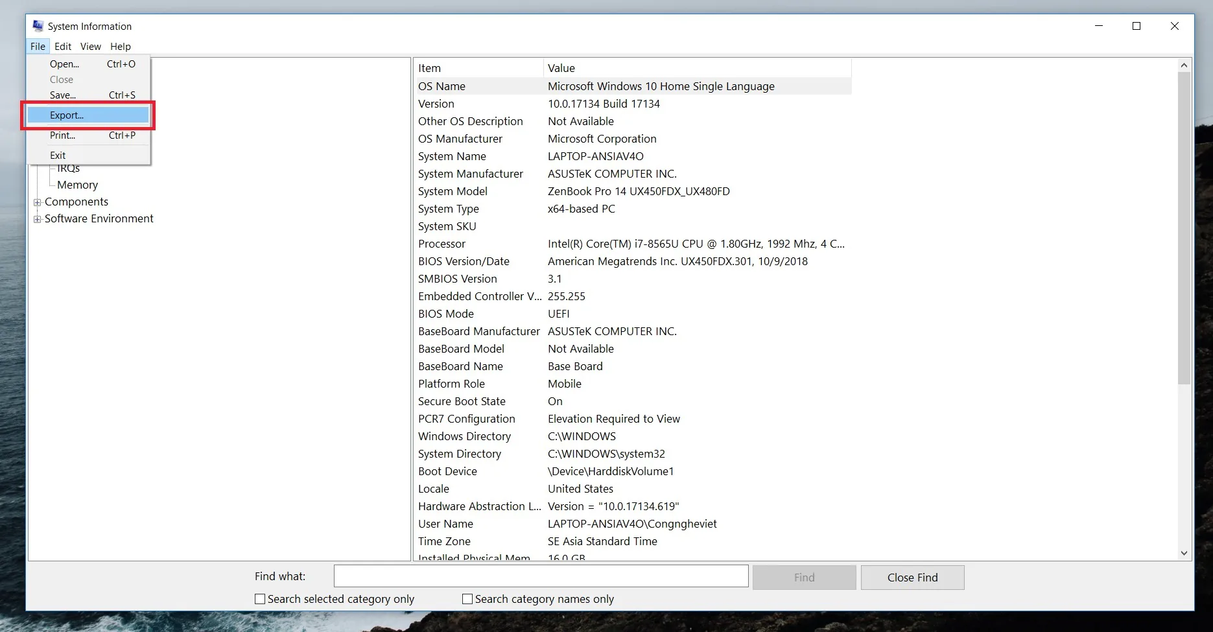The width and height of the screenshot is (1213, 632).
Task: Click the scroll up arrow in details pane
Action: [1184, 65]
